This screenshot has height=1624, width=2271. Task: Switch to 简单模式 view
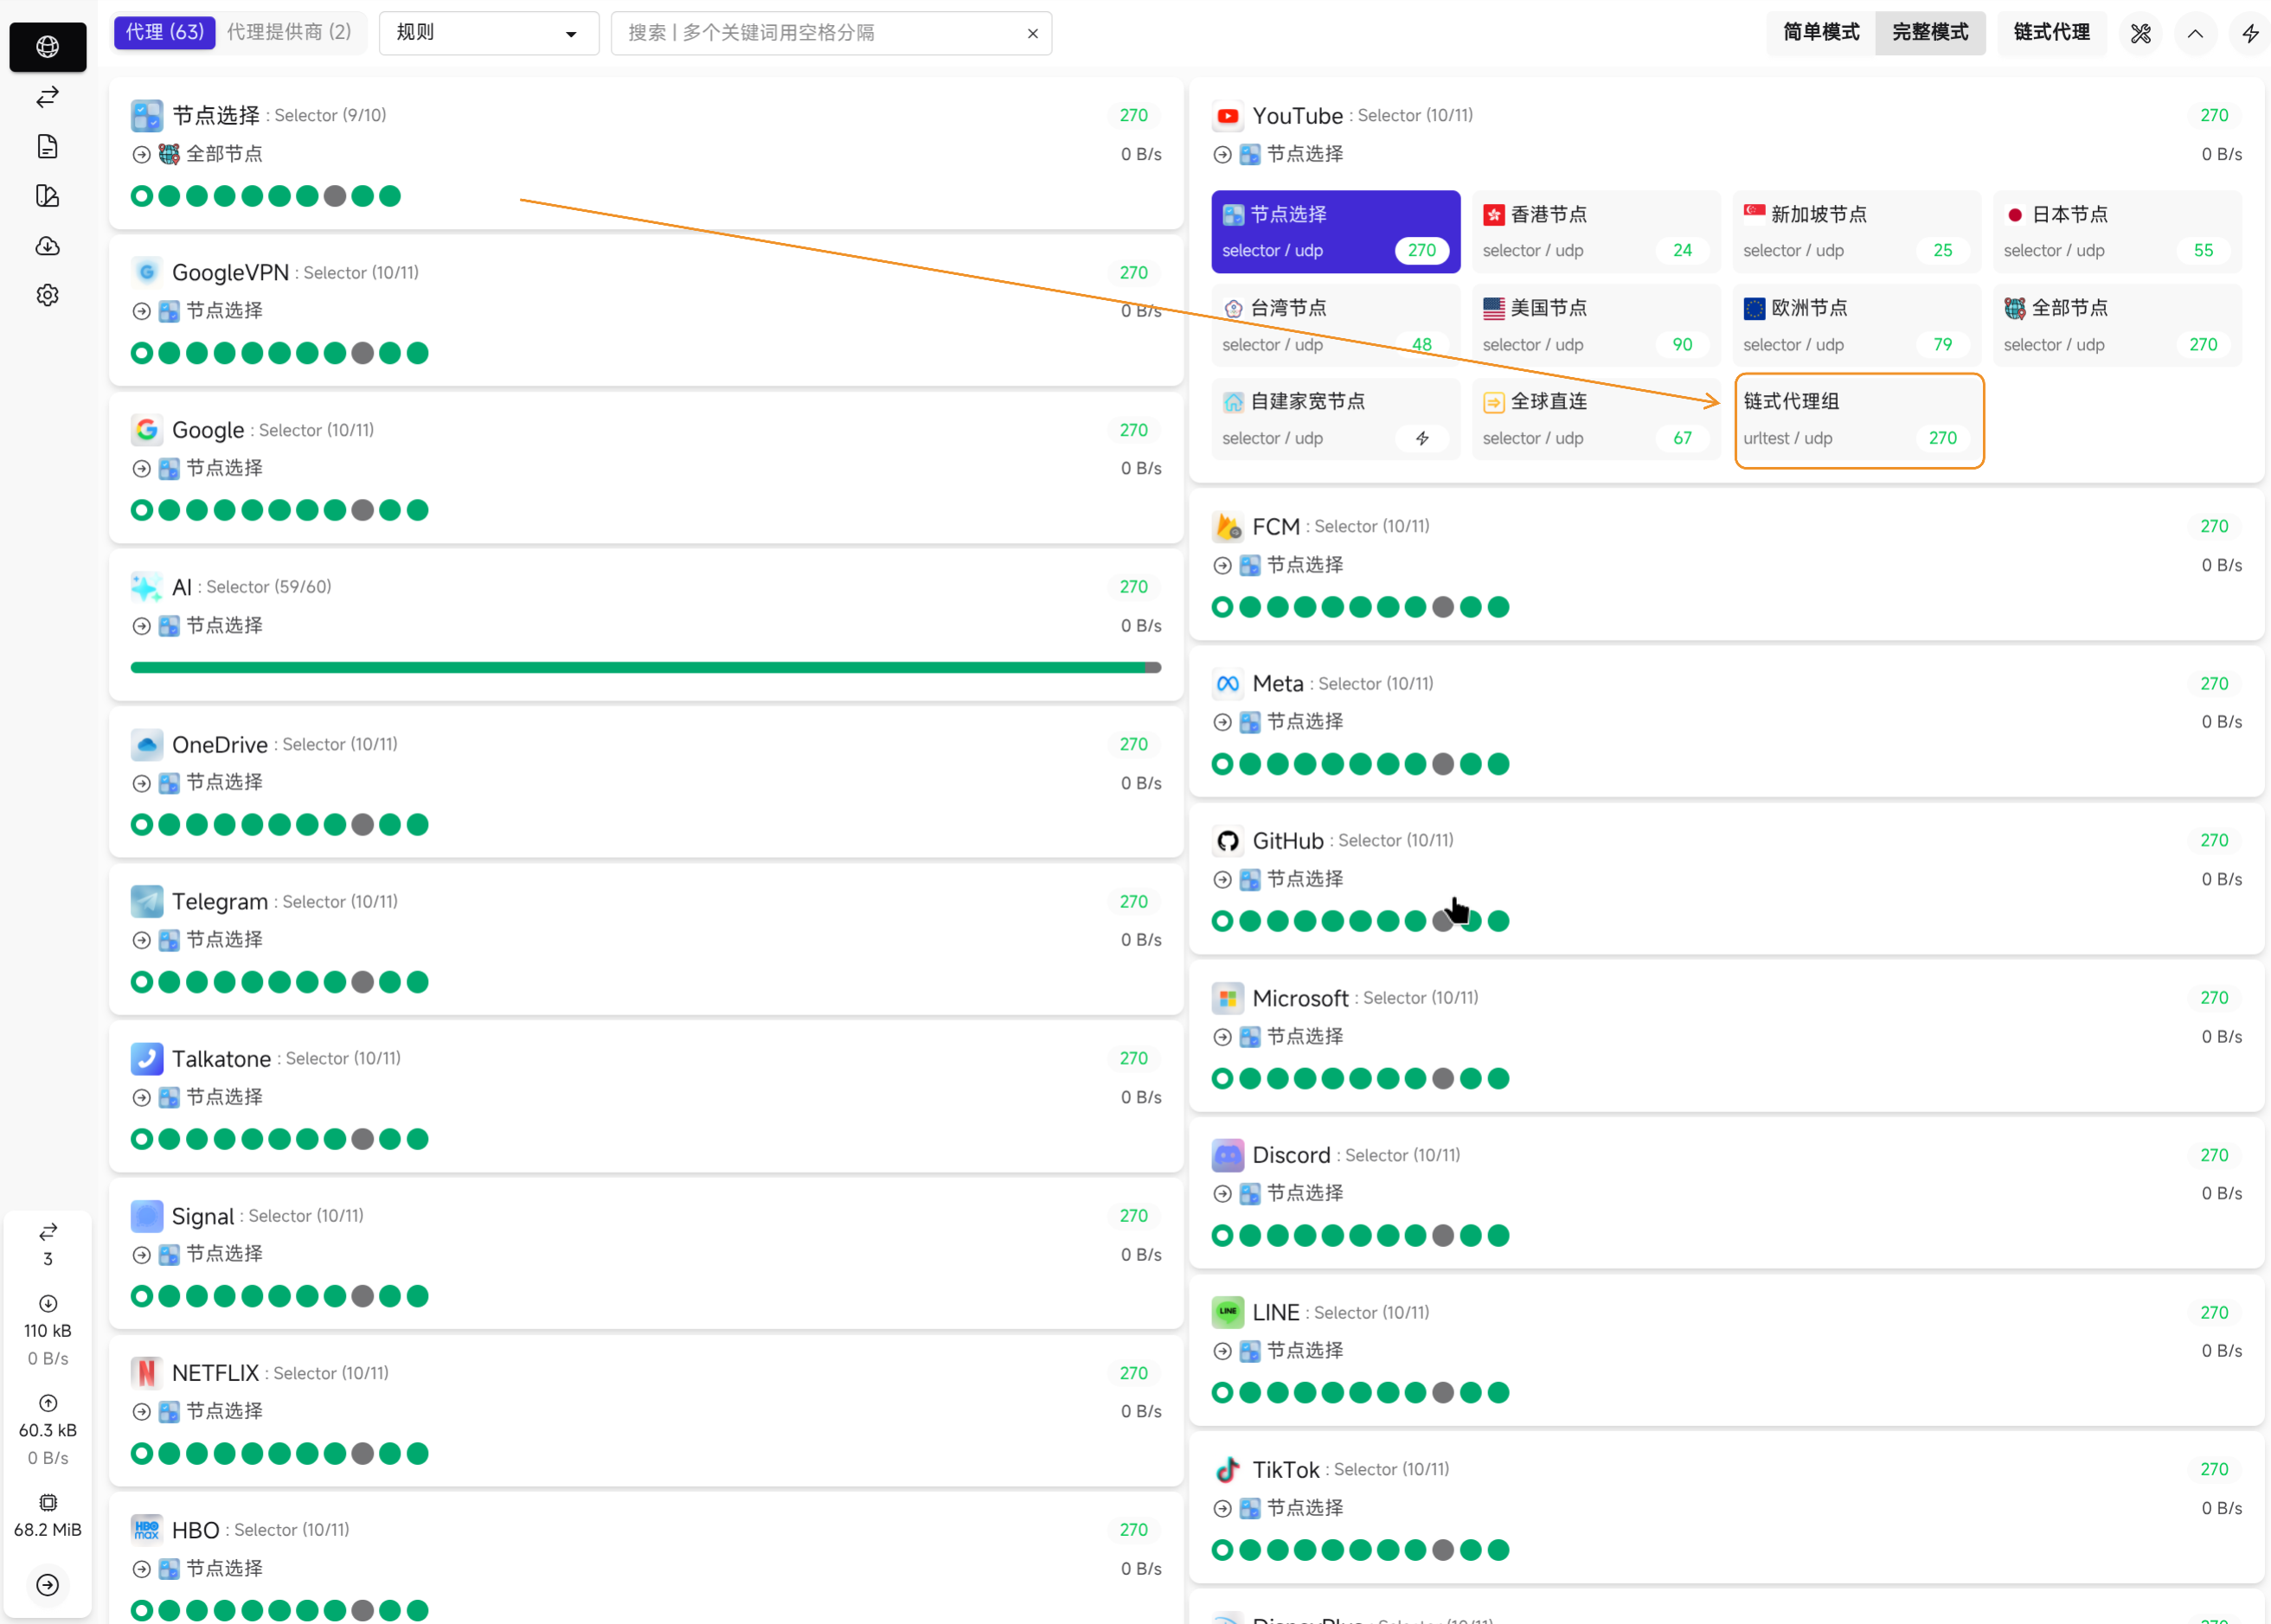(x=1821, y=33)
